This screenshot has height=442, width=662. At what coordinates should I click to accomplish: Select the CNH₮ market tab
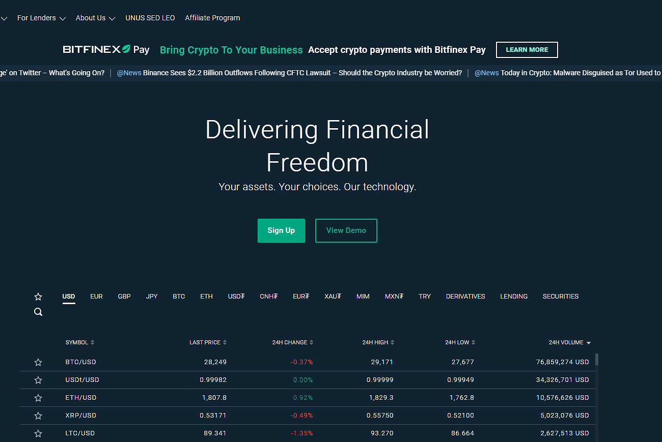(269, 297)
